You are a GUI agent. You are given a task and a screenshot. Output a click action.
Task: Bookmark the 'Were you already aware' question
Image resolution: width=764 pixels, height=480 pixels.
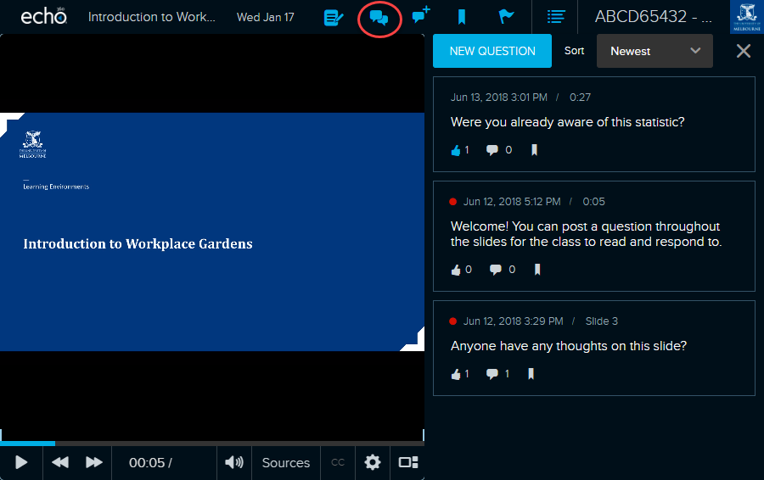pos(534,150)
